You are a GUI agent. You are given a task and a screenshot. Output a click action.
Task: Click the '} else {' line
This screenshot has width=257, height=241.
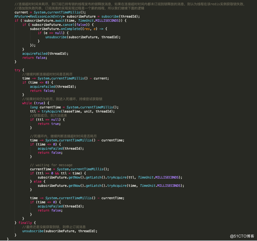(x=38, y=182)
